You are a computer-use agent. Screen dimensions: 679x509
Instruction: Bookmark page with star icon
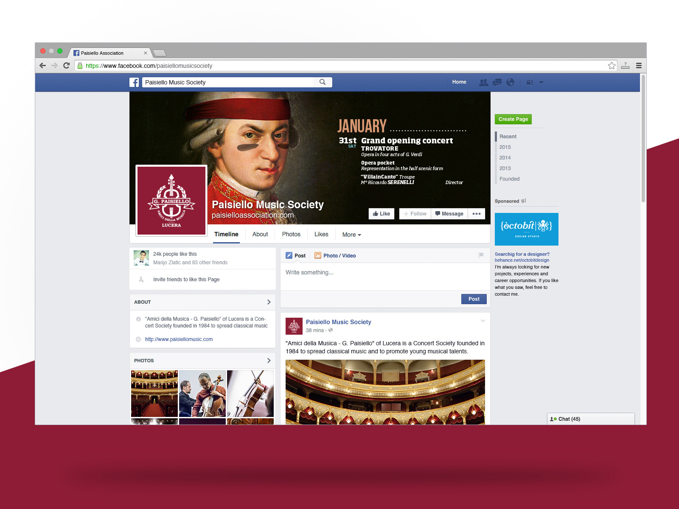coord(612,65)
